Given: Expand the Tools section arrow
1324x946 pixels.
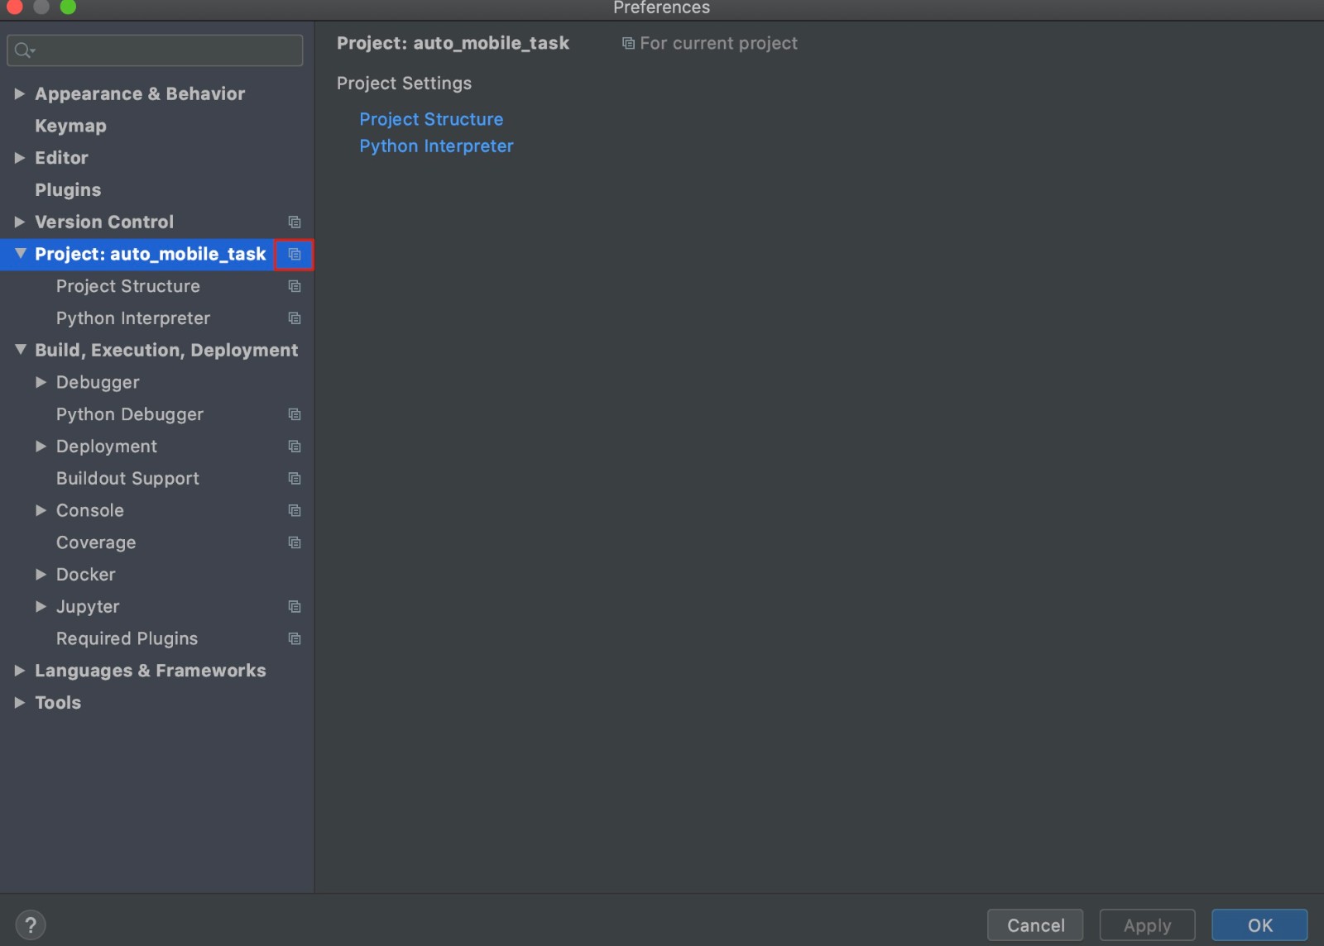Looking at the screenshot, I should point(20,703).
